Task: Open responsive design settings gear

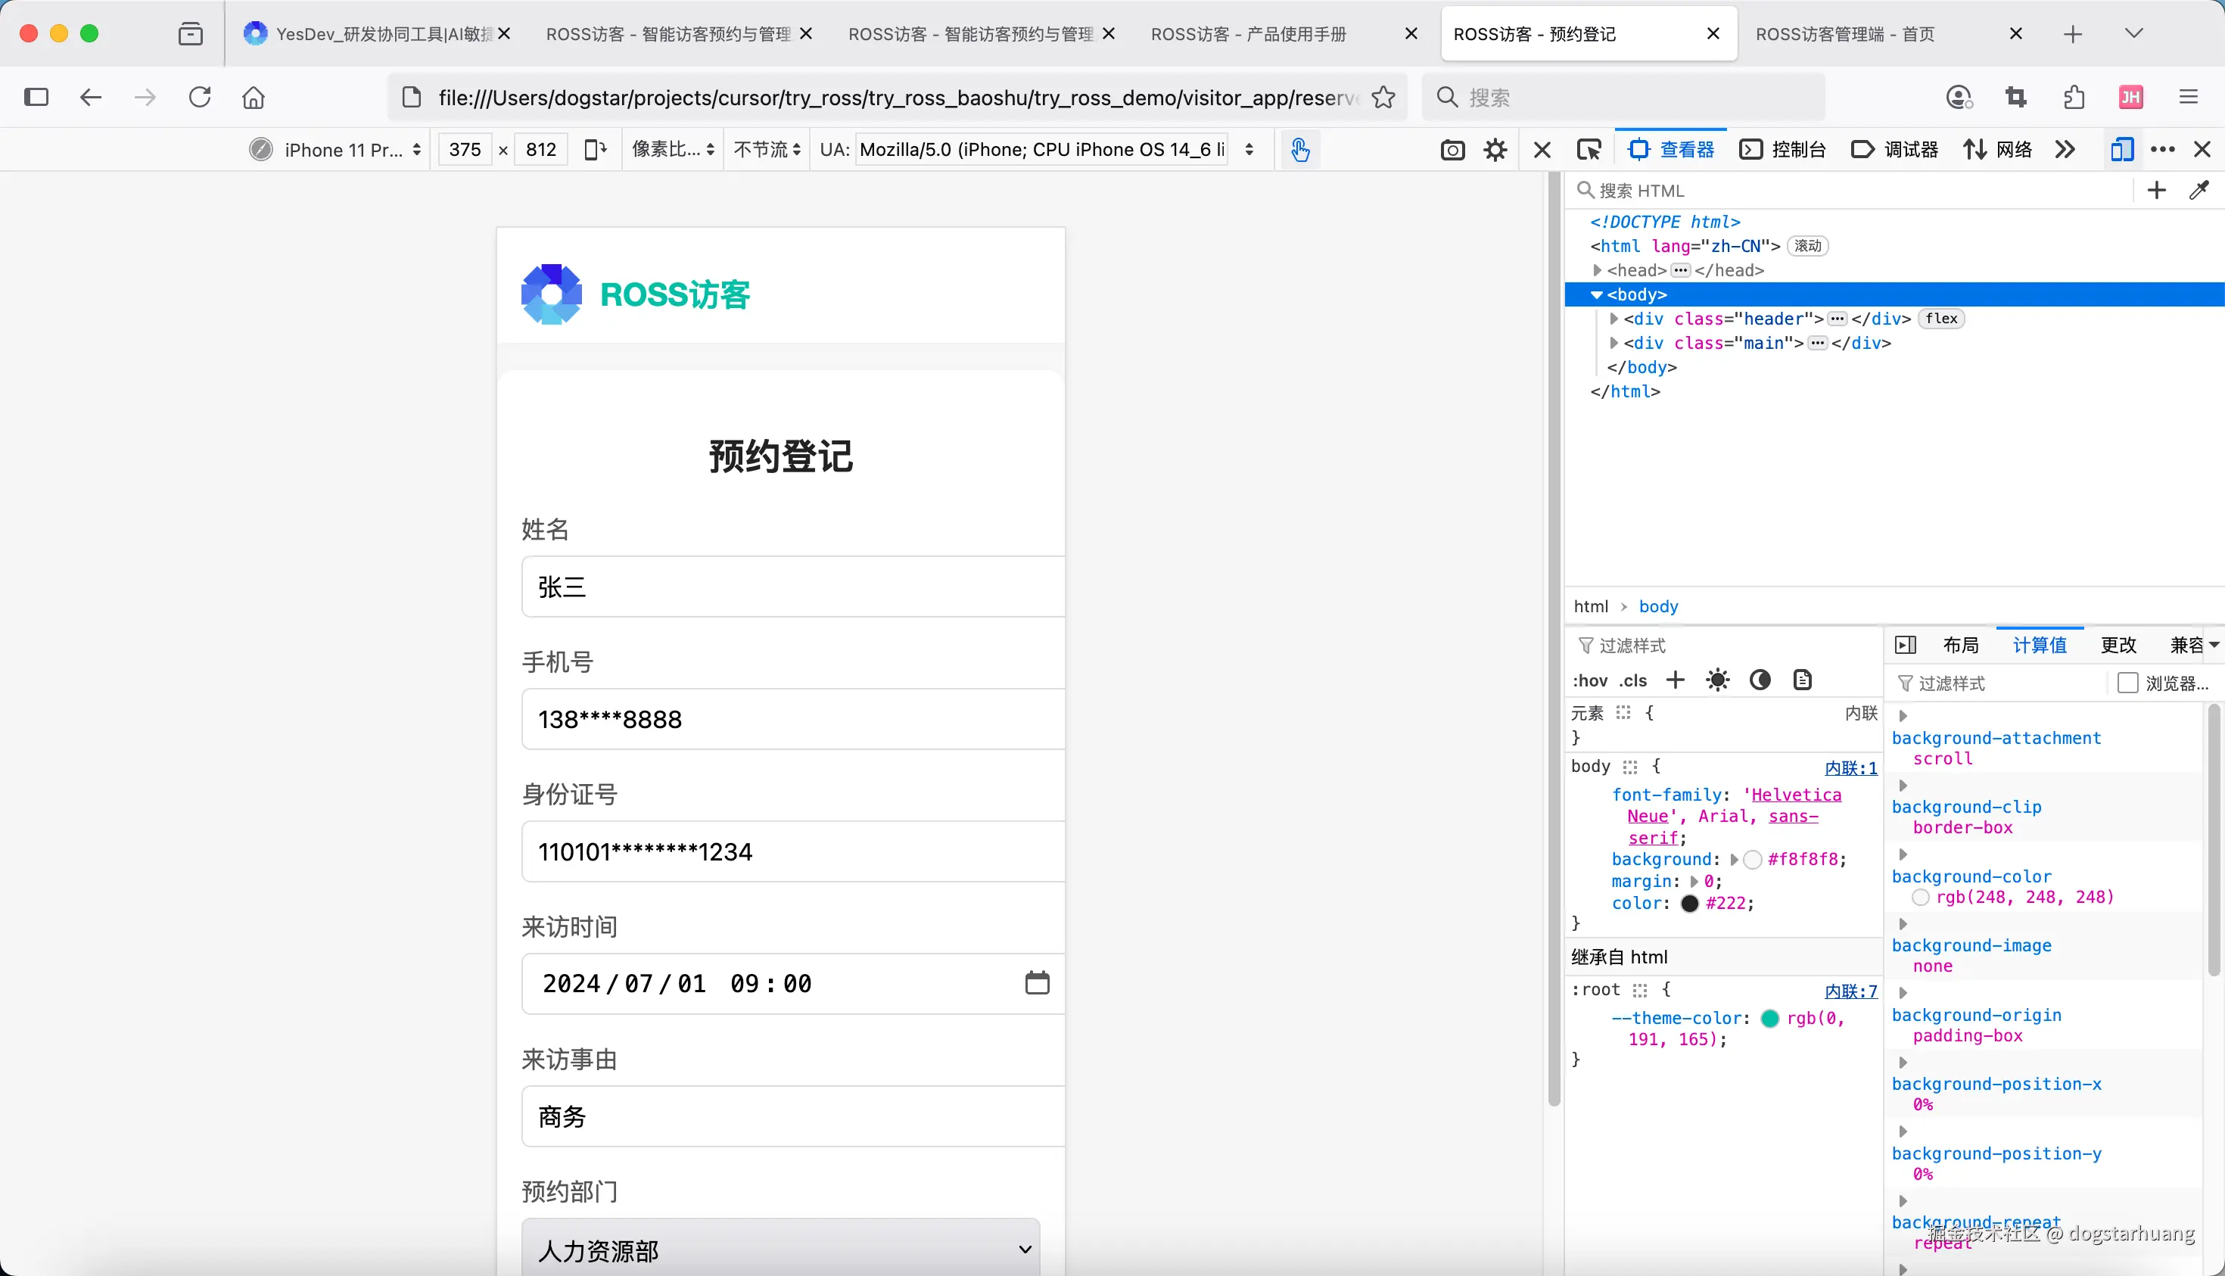Action: pos(1495,150)
